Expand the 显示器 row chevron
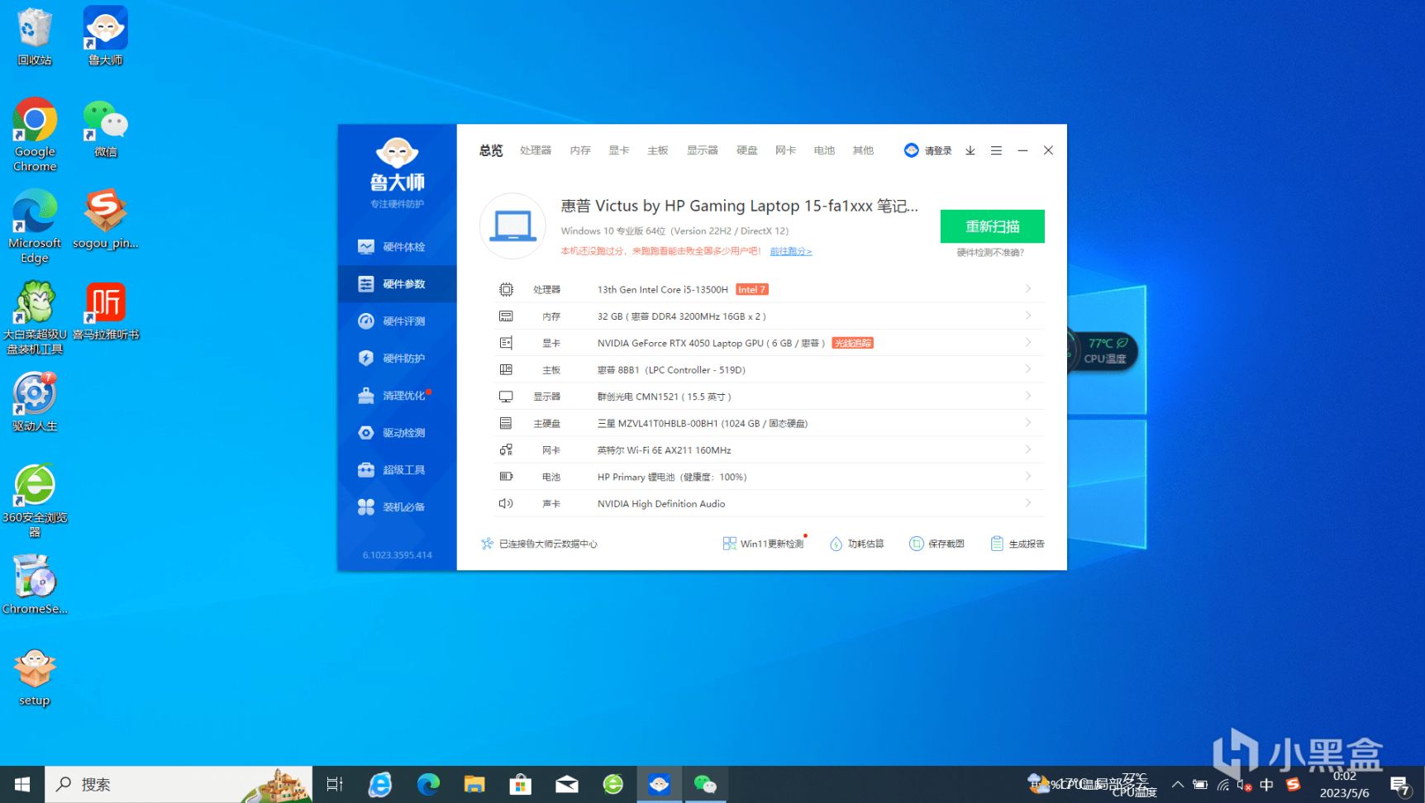 1028,397
